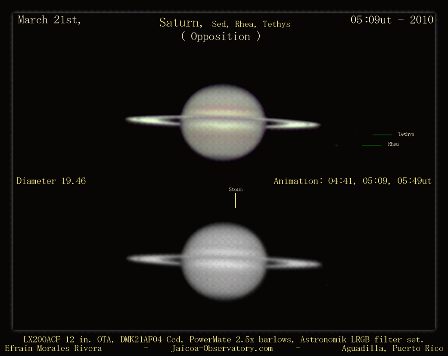Click the 'March 21st,' date text
Image resolution: width=448 pixels, height=356 pixels.
tap(50, 20)
